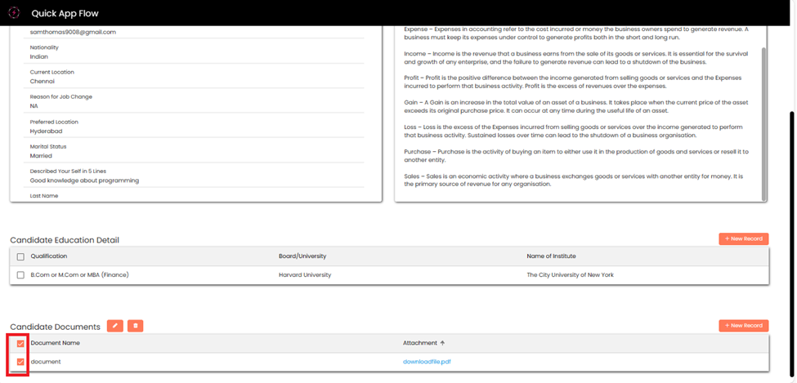Tick the select-all checkbox in Education Detail header

[x=20, y=256]
